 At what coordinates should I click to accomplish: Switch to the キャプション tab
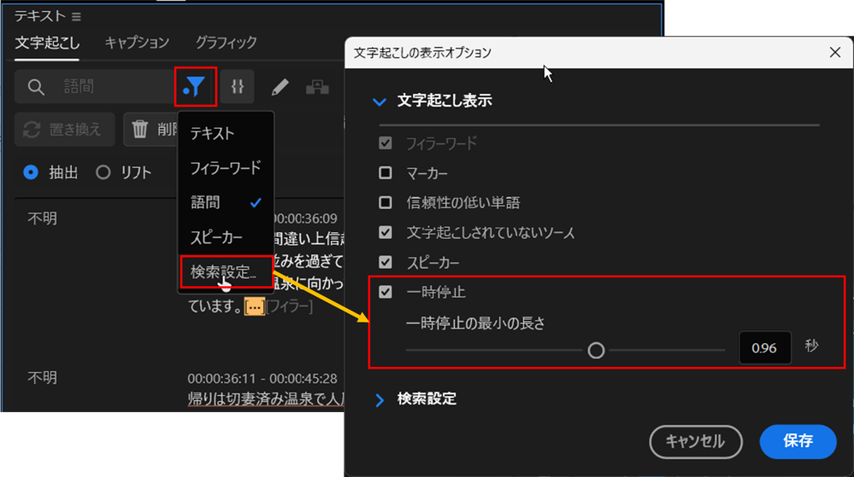click(x=137, y=43)
